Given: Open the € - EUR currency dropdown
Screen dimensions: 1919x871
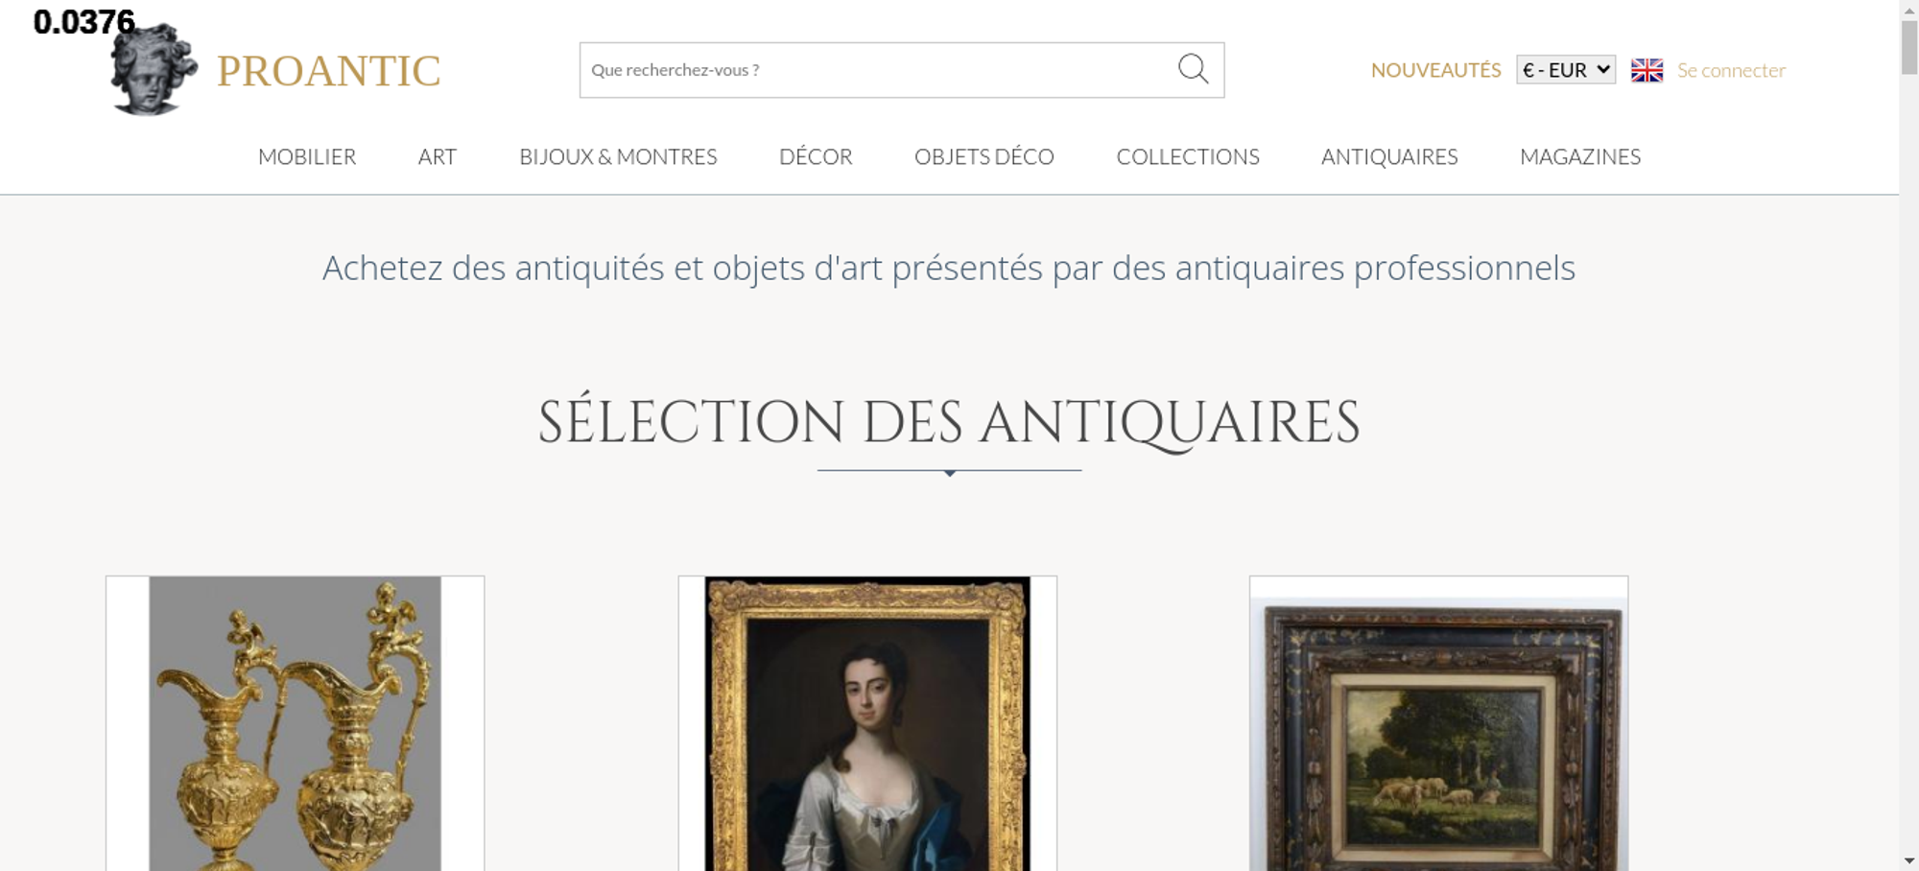Looking at the screenshot, I should point(1566,70).
